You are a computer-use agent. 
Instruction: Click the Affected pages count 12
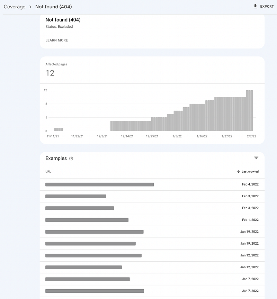click(x=50, y=73)
